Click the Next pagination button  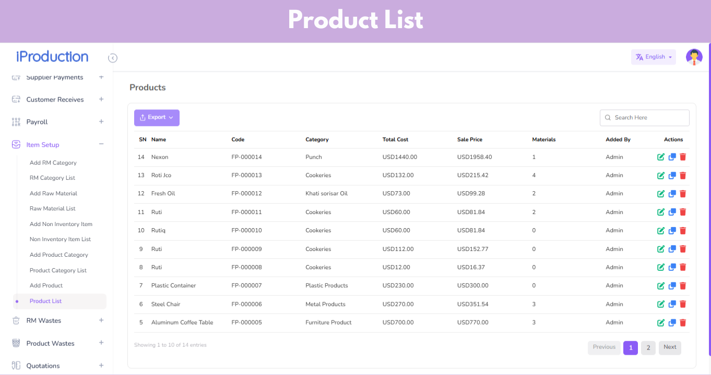[x=670, y=347]
